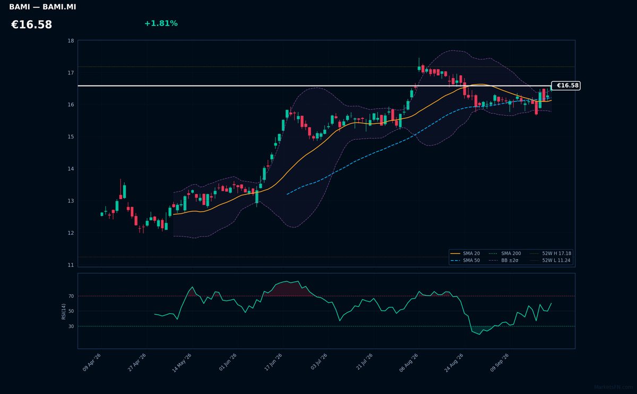Click the 14 May '26 date label
The image size is (637, 394).
[x=182, y=363]
